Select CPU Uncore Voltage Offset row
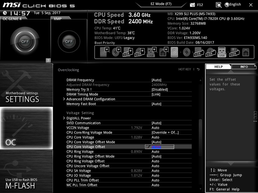Viewport: 258px width, 193px height. point(129,166)
